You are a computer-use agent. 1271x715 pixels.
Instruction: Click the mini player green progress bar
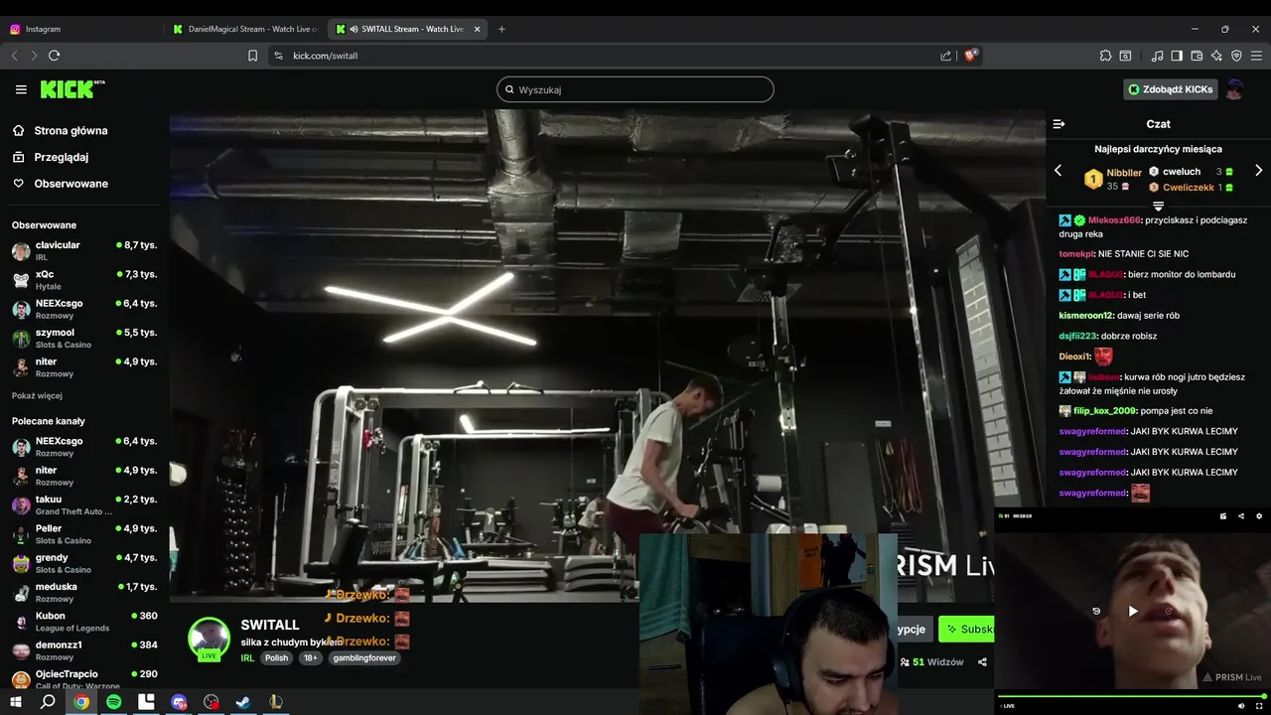click(x=1132, y=696)
